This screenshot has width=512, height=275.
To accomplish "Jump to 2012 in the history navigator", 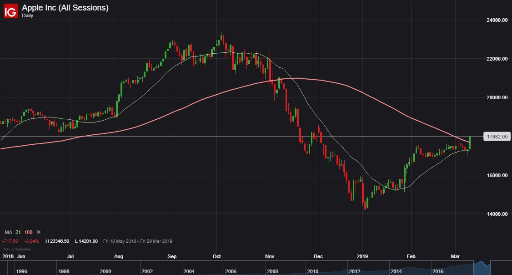I will click(355, 271).
